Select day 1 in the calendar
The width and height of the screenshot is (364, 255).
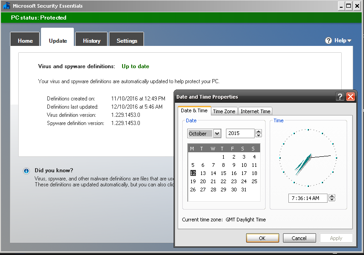(x=223, y=157)
